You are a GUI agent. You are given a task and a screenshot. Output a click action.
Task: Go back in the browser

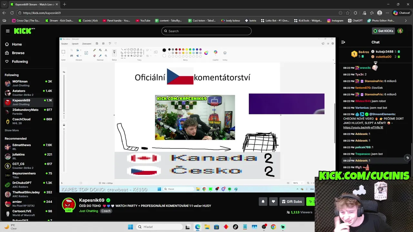[4, 13]
